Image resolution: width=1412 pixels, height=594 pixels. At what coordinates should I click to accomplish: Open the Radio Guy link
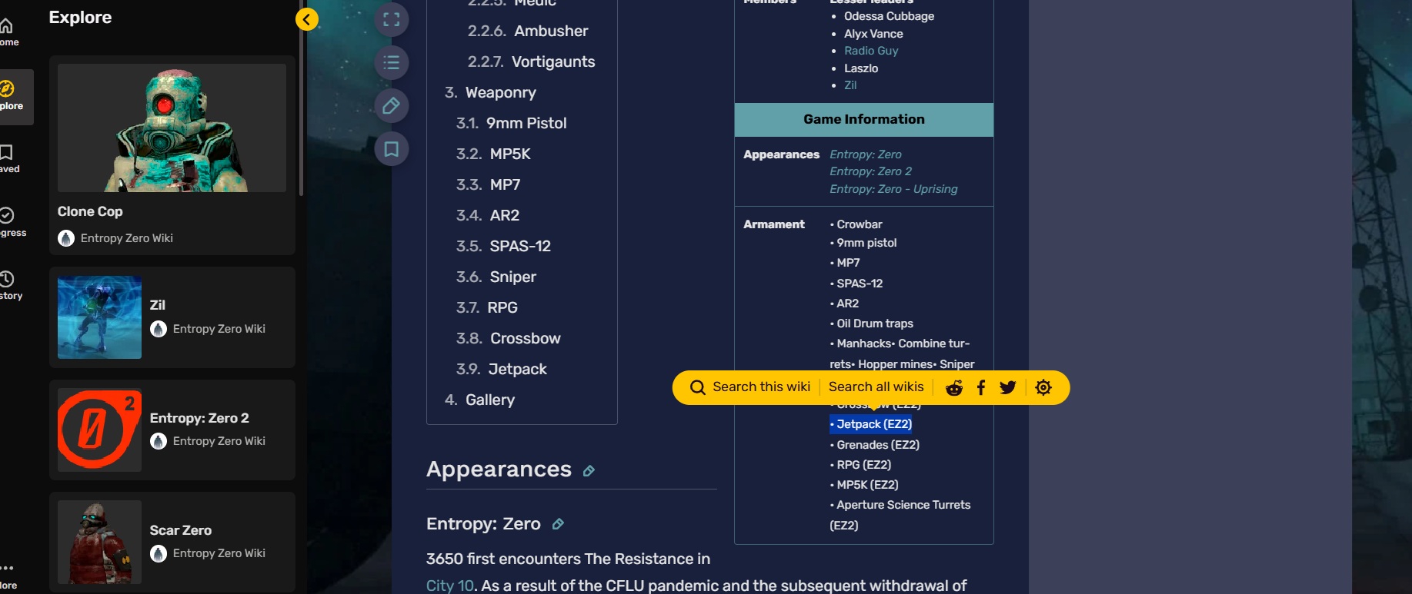(871, 51)
